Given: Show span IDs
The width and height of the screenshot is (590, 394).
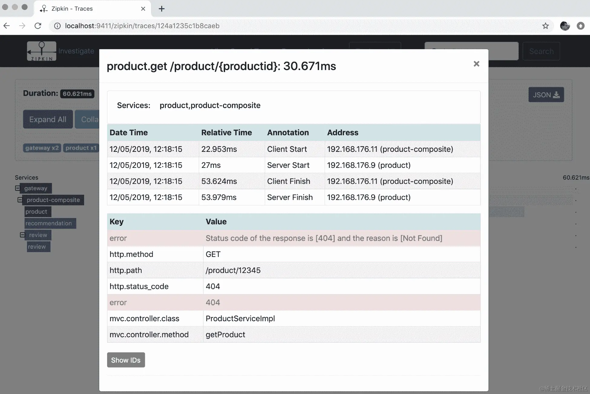Looking at the screenshot, I should click(126, 360).
